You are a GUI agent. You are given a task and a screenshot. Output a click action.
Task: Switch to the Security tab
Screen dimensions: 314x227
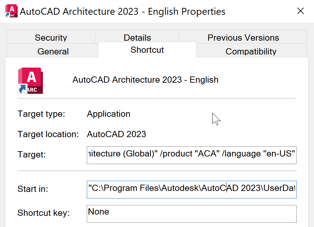[x=51, y=37]
